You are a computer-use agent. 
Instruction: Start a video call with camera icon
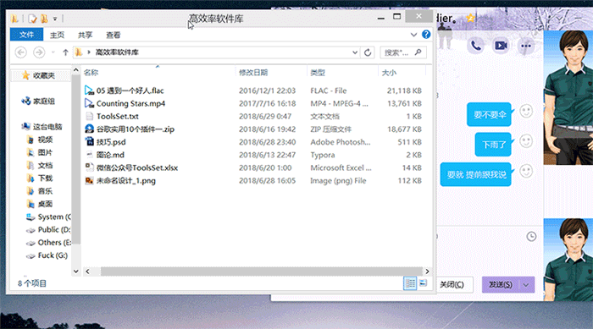pos(501,46)
